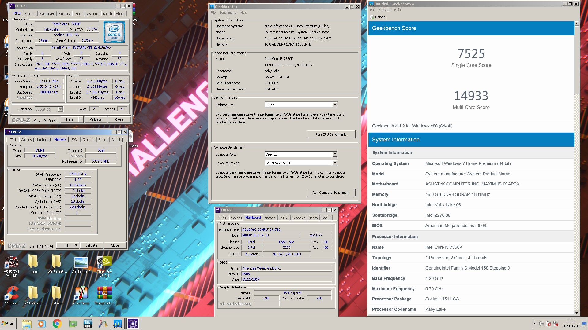Switch to Geekbench taskbar button
Screen dimensions: 588x330
118,324
